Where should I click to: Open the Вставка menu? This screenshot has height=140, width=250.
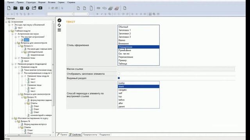(x=52, y=2)
